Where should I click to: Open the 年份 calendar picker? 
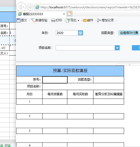(81, 33)
